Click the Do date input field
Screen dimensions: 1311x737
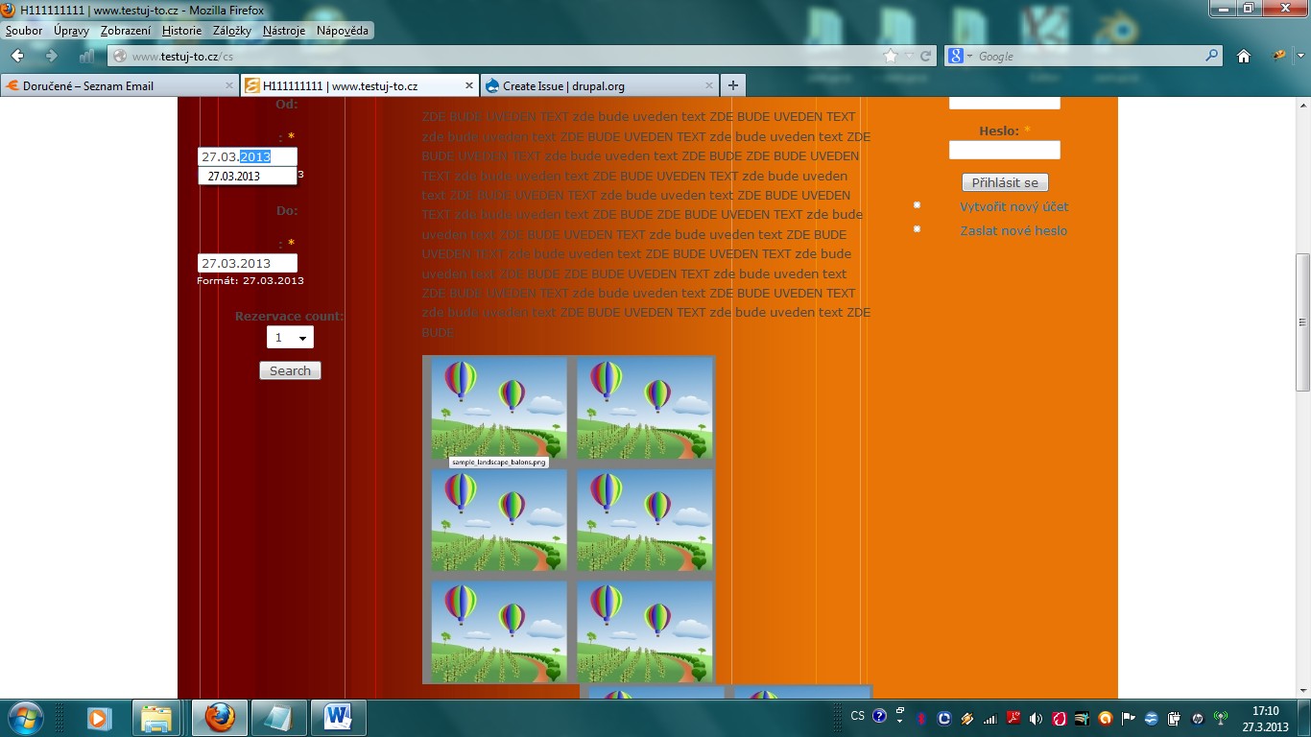point(248,263)
